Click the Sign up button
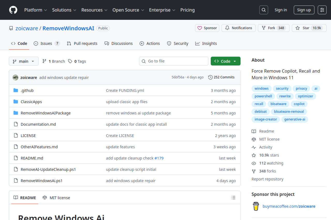 304,10
